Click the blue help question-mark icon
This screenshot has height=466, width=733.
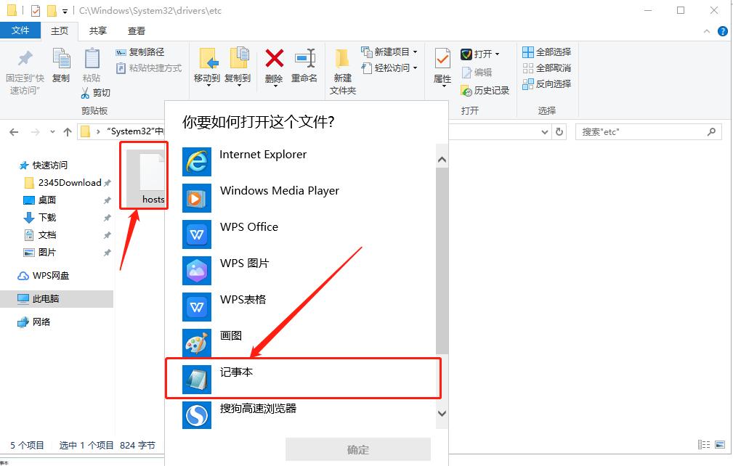coord(722,31)
